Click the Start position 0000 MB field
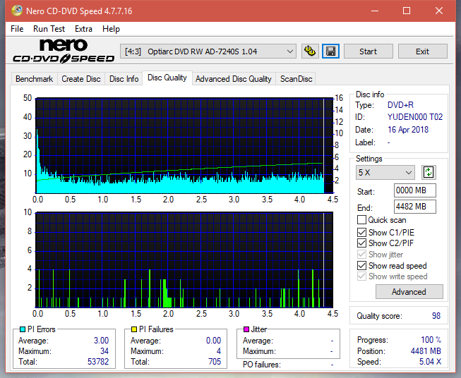Screen dimensions: 461x378 click(x=415, y=190)
